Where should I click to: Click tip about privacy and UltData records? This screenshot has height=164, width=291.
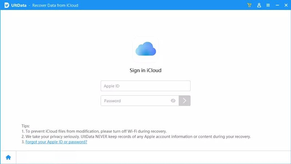(136, 137)
